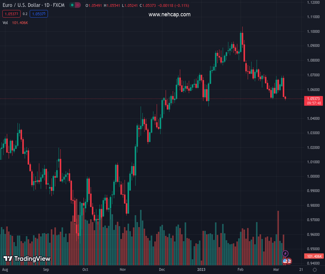Click the Aug time axis label

5,269
